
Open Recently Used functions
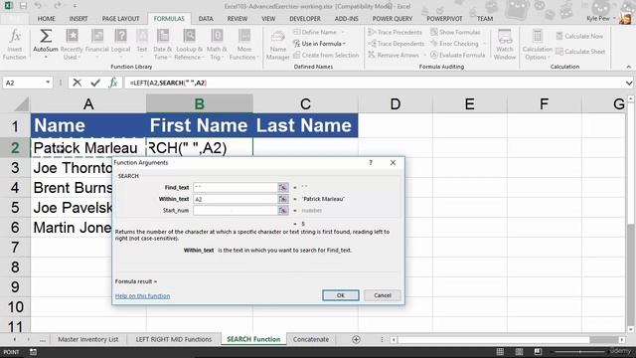[72, 45]
